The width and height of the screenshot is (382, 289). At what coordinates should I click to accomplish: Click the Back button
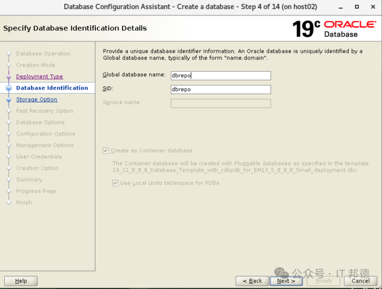pyautogui.click(x=252, y=281)
